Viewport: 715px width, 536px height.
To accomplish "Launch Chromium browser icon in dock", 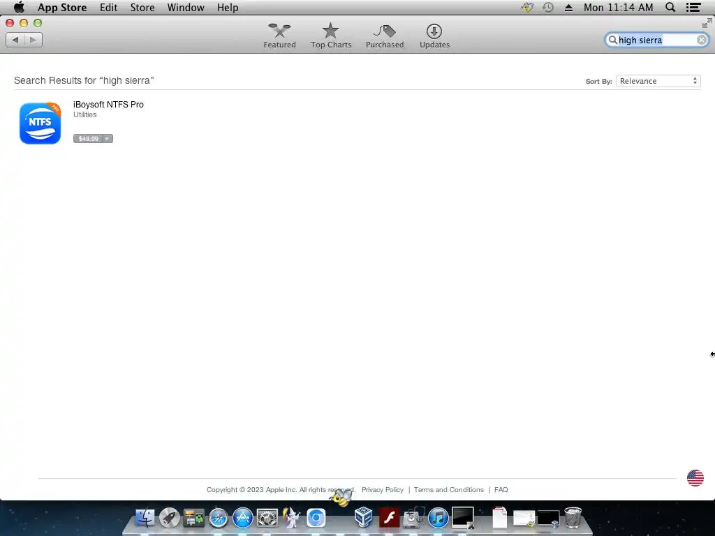I will coord(316,518).
